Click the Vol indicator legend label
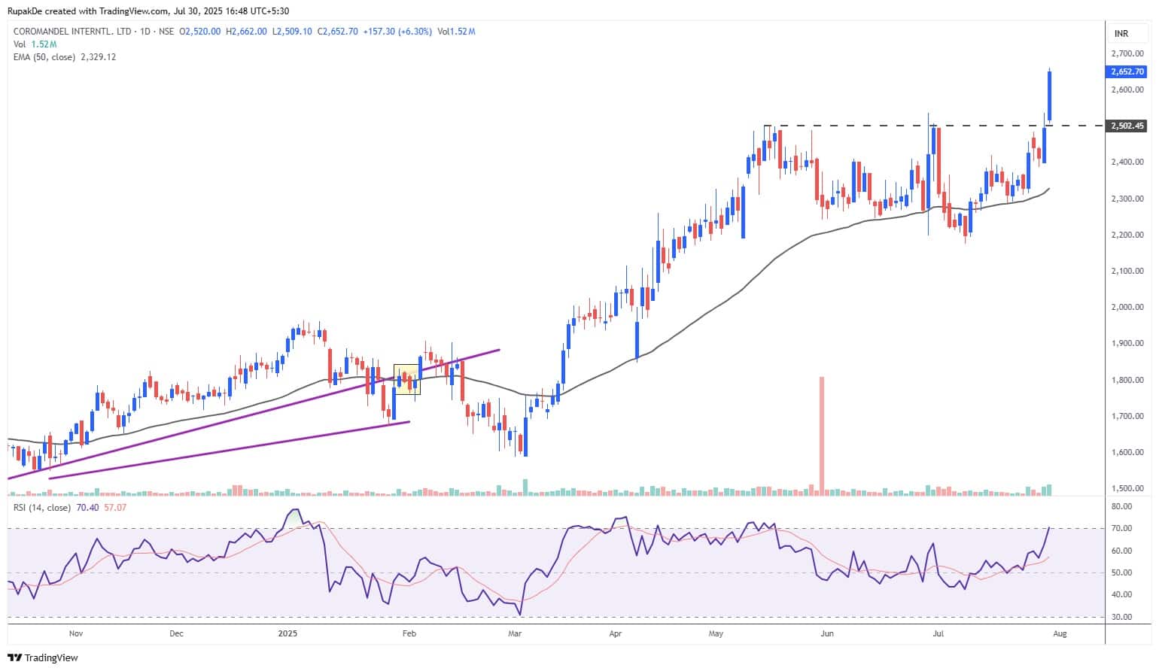Image resolution: width=1159 pixels, height=671 pixels. pos(19,44)
